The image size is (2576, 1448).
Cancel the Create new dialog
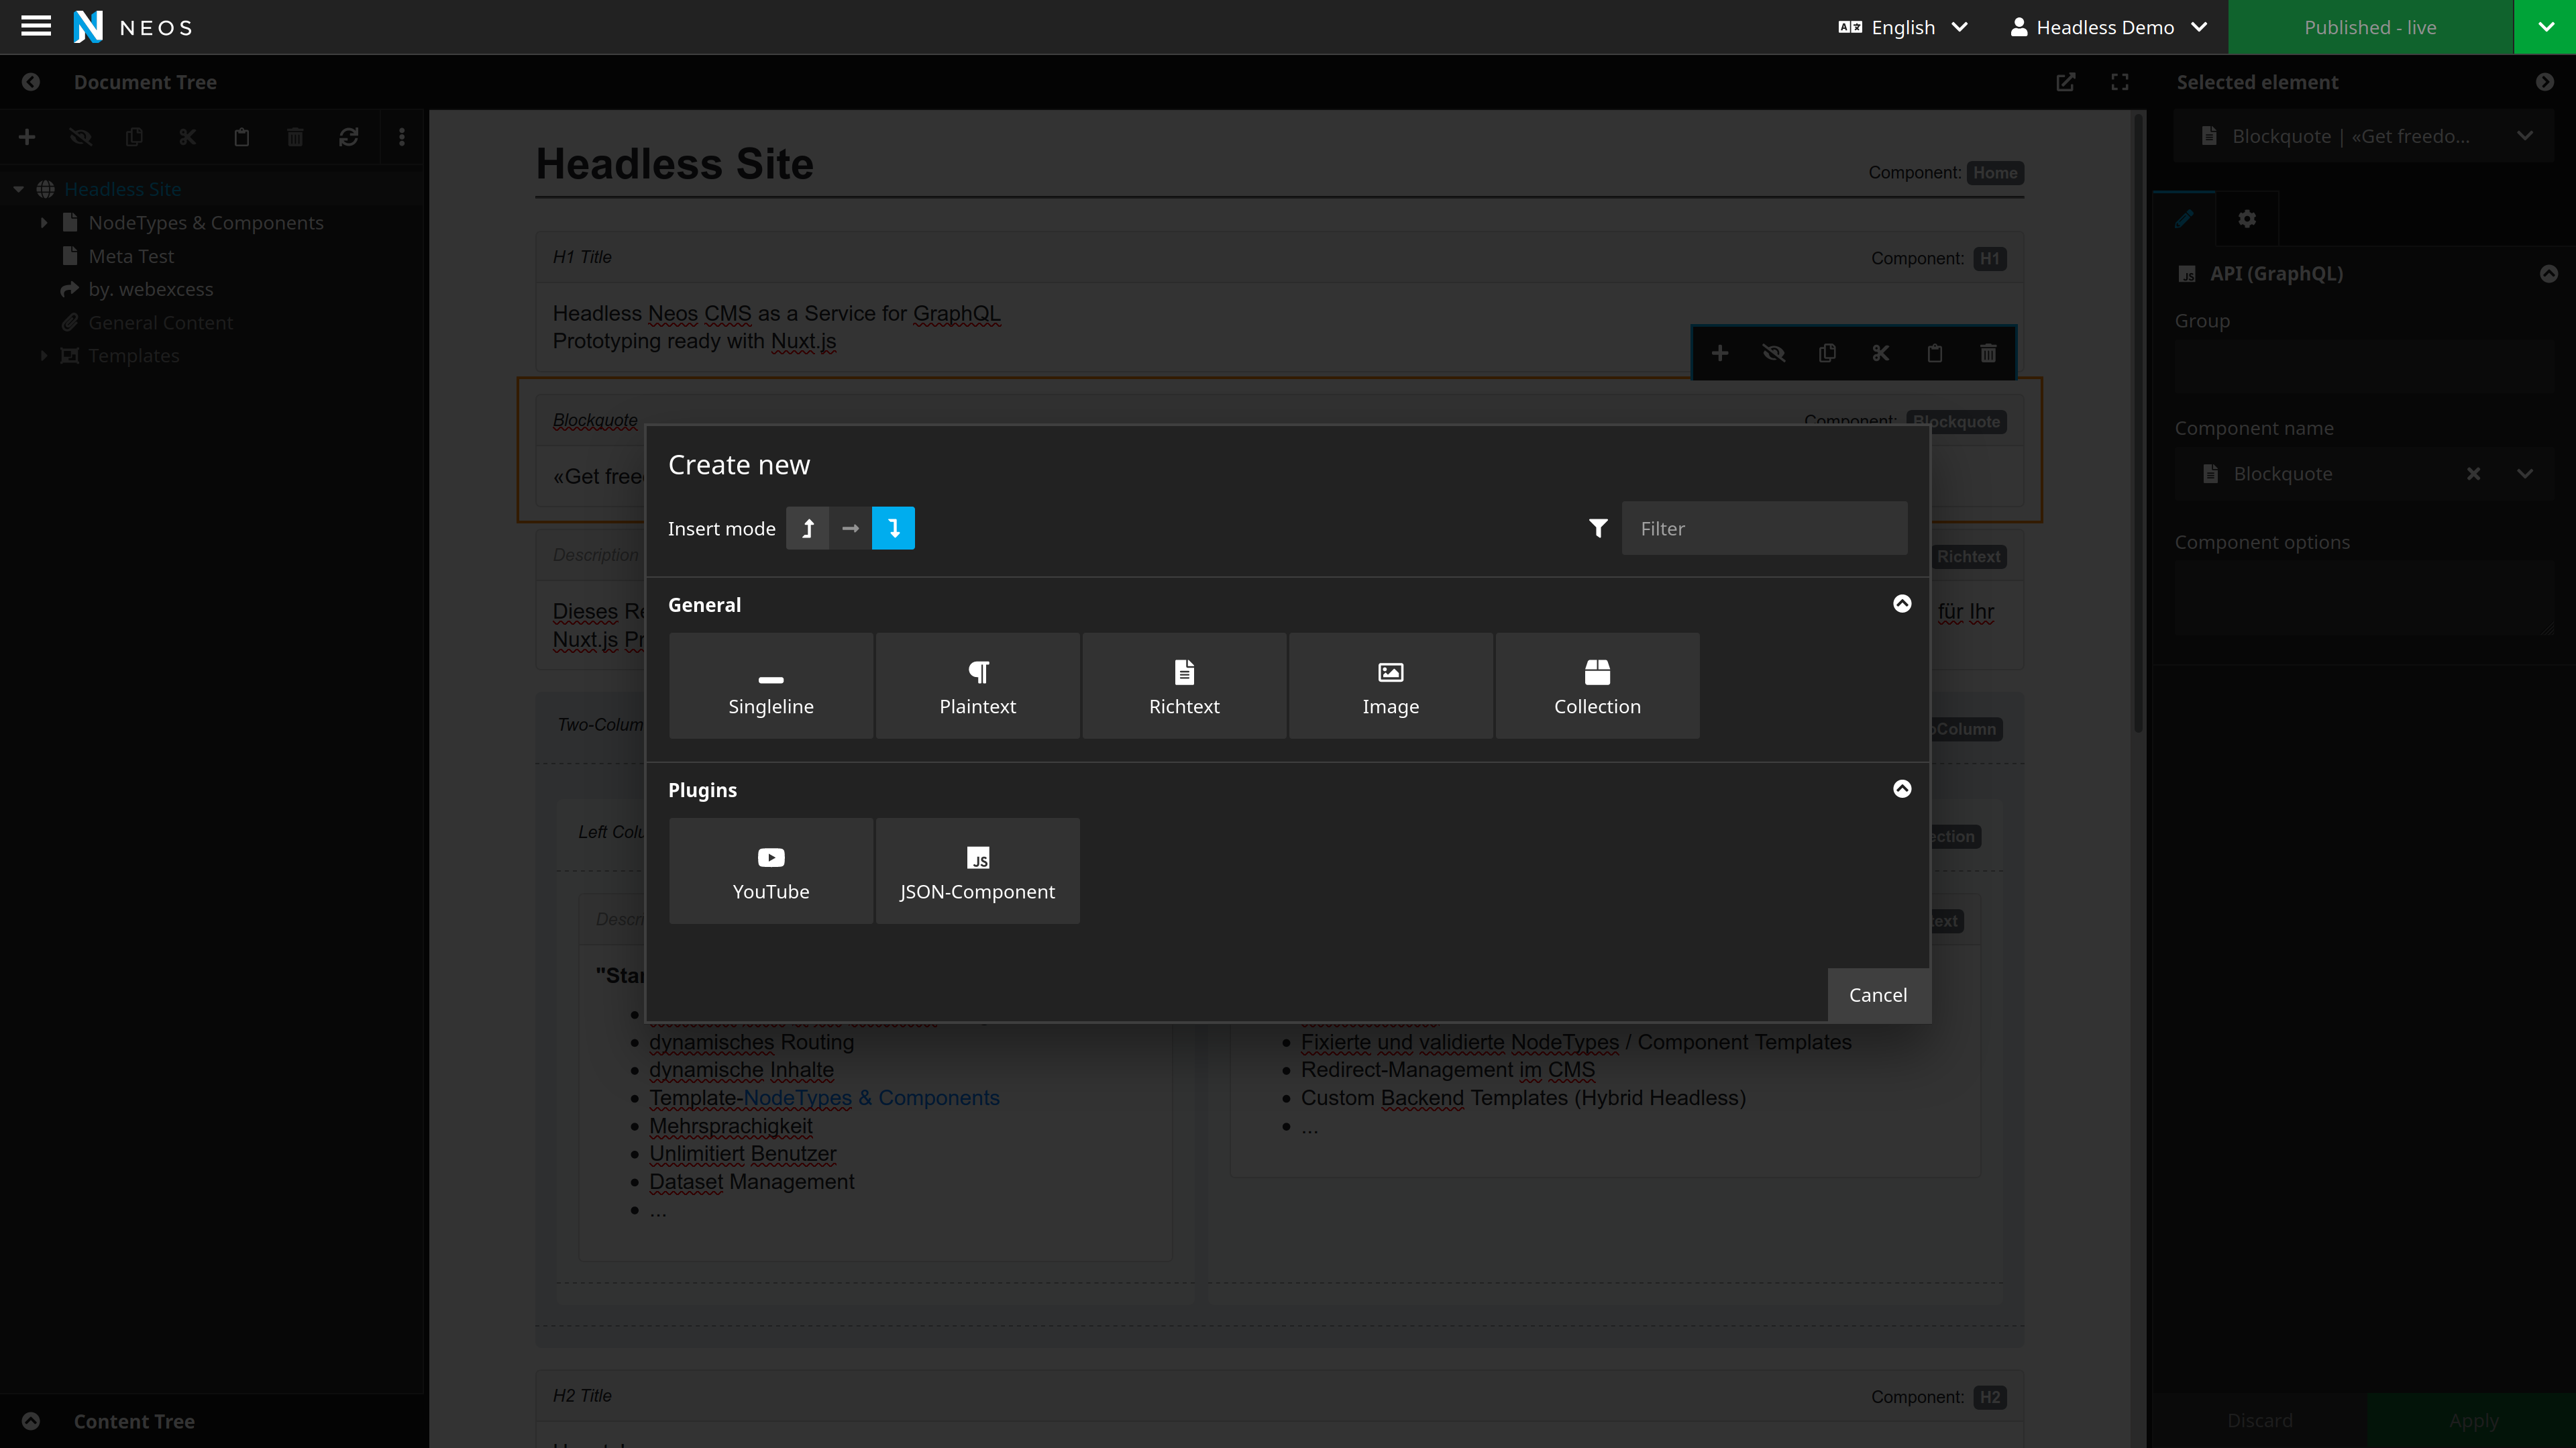coord(1878,995)
